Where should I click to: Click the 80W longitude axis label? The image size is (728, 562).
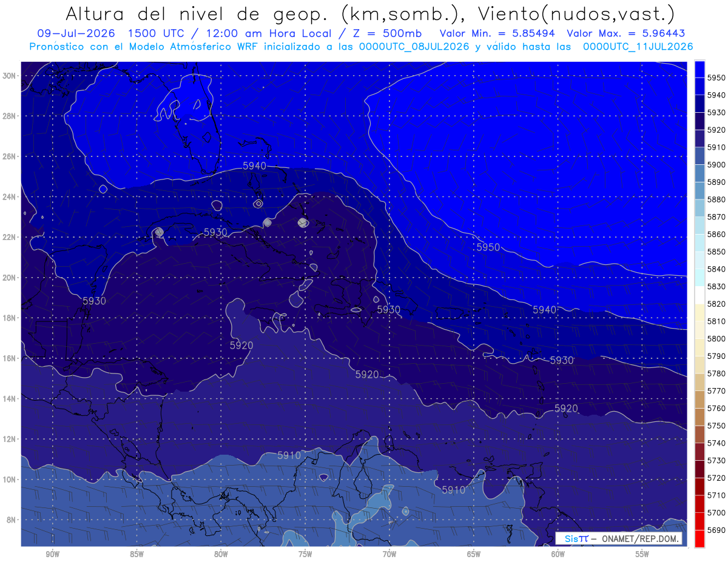pyautogui.click(x=221, y=554)
